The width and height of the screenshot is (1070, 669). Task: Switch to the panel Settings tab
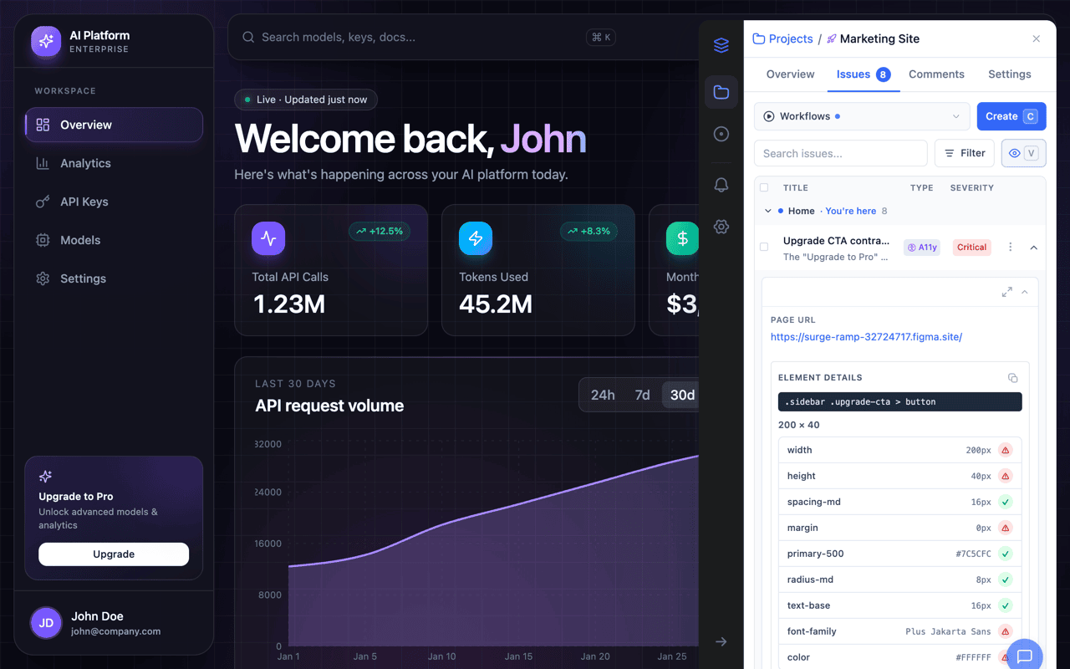click(1009, 74)
